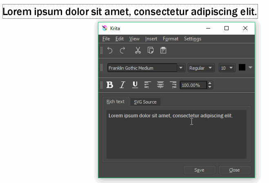Toggle underline formatting
269x183 pixels.
point(135,85)
